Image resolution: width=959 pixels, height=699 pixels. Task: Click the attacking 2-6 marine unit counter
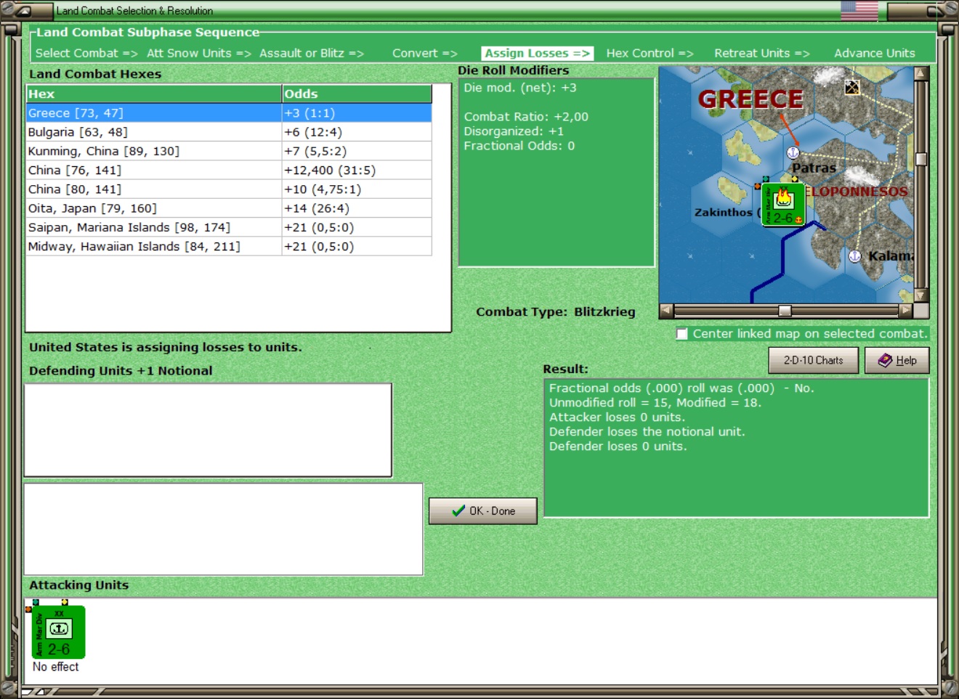[59, 632]
